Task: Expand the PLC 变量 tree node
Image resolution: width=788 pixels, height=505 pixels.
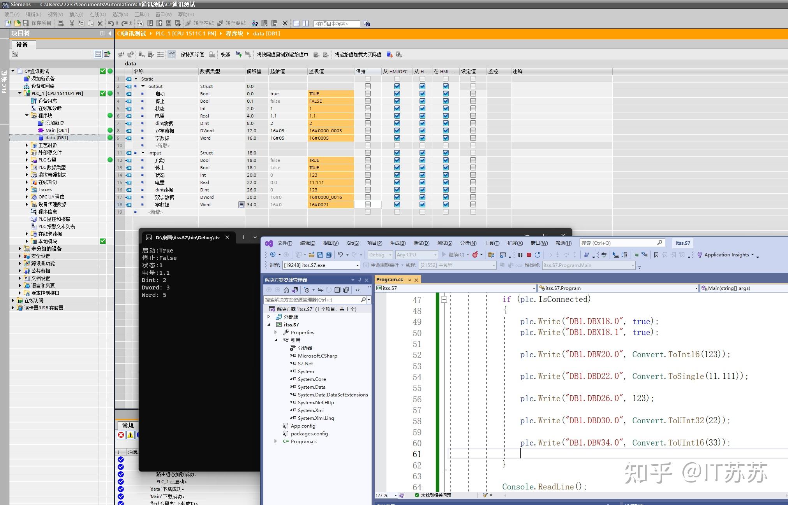Action: click(27, 160)
